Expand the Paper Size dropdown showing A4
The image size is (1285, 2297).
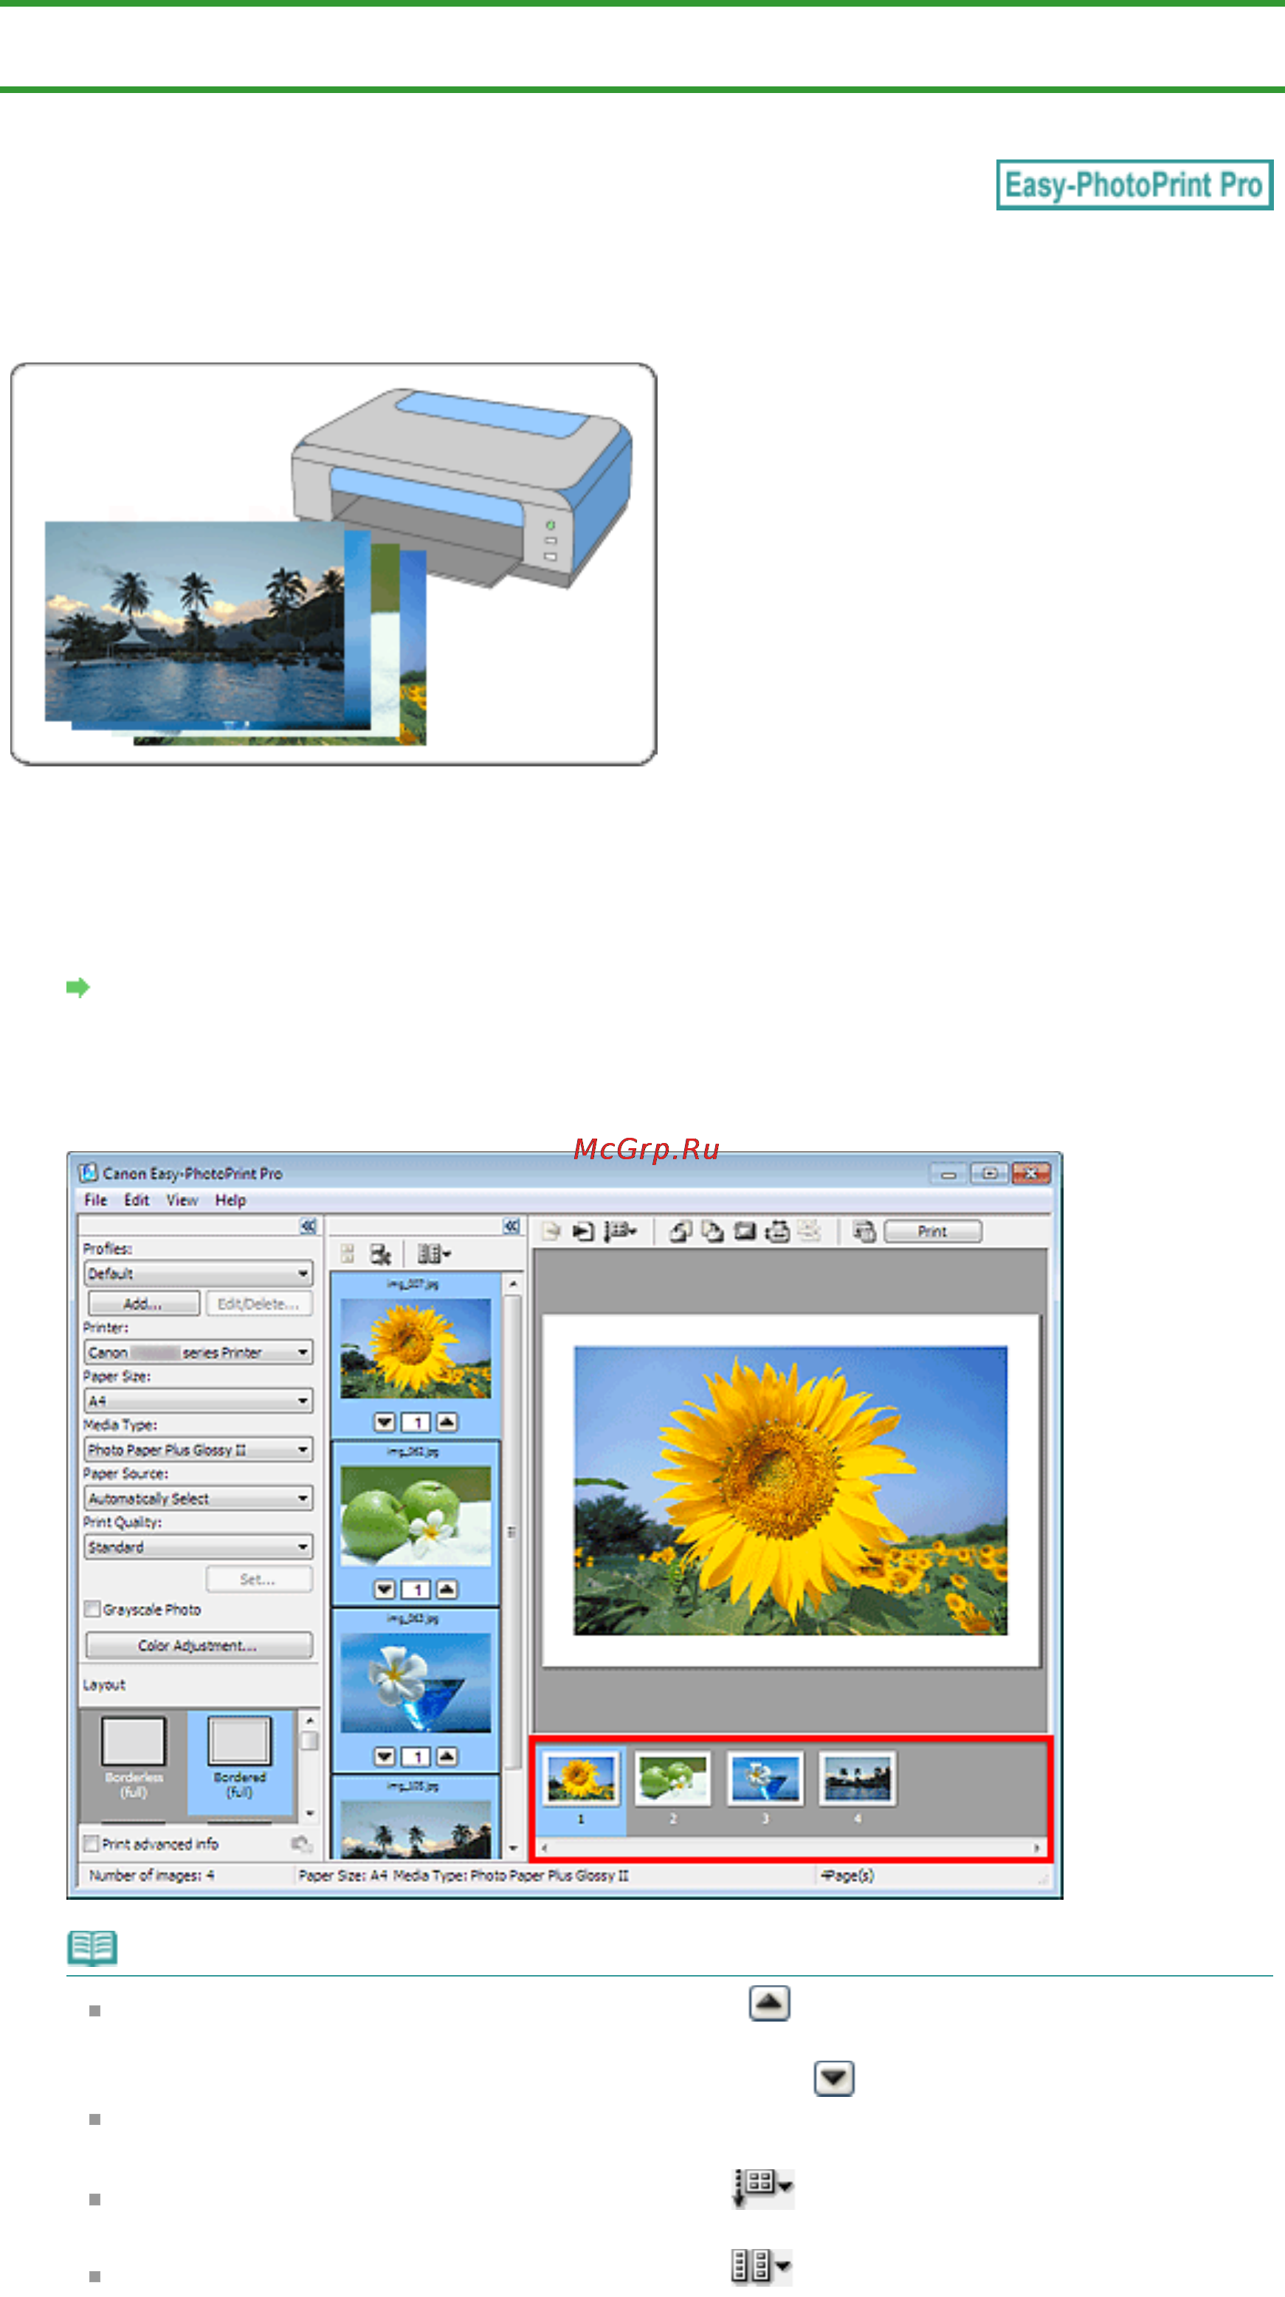(199, 1401)
